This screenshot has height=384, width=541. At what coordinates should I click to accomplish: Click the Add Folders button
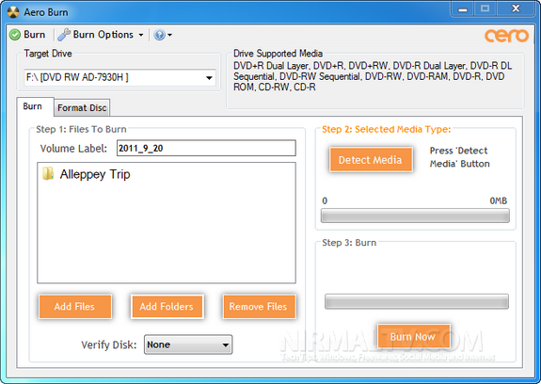[167, 307]
